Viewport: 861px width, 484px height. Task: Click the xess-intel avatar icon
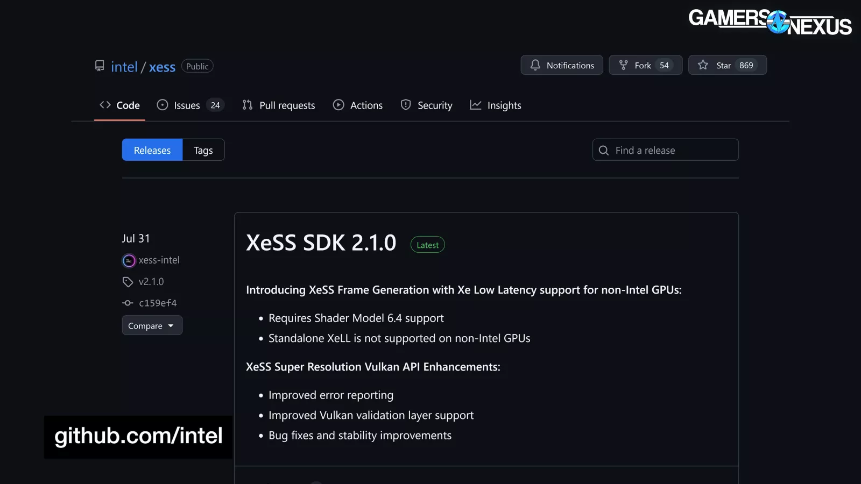pyautogui.click(x=129, y=261)
